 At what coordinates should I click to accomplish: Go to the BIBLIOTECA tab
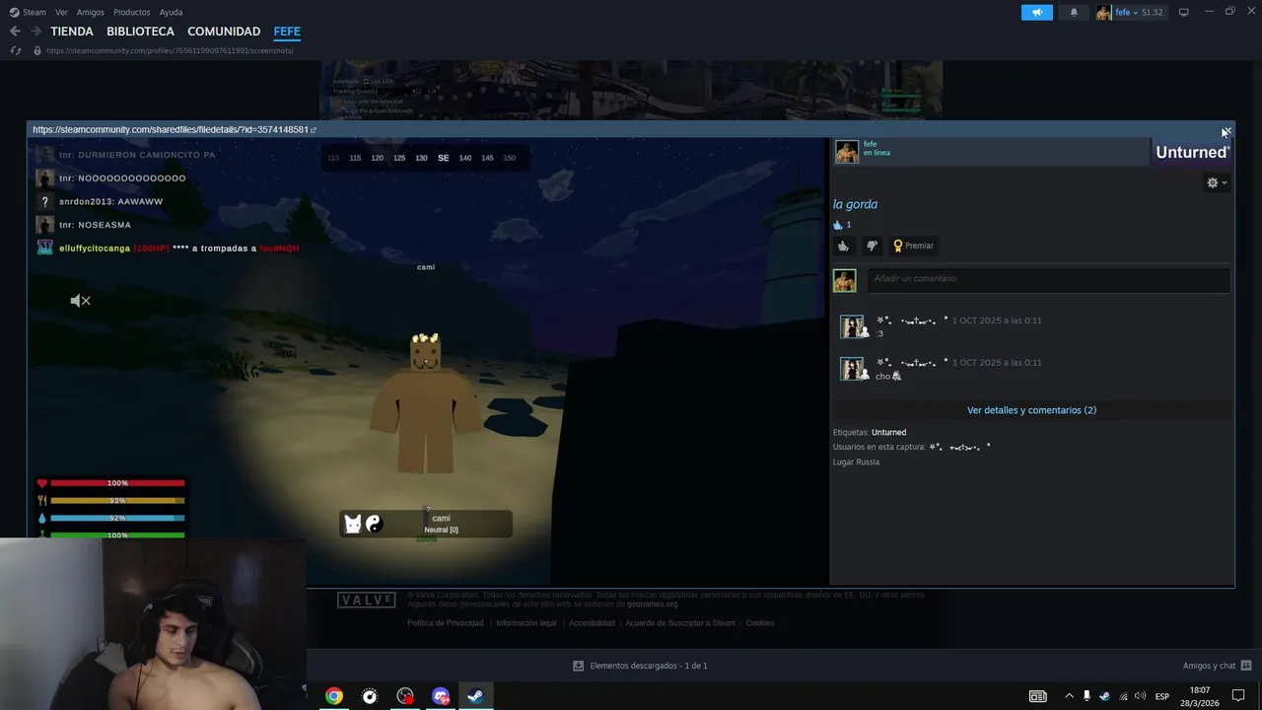point(140,32)
